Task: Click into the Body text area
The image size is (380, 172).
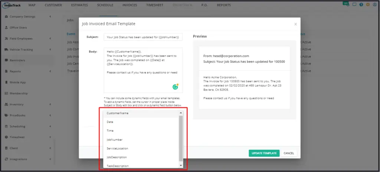Action: pos(143,70)
